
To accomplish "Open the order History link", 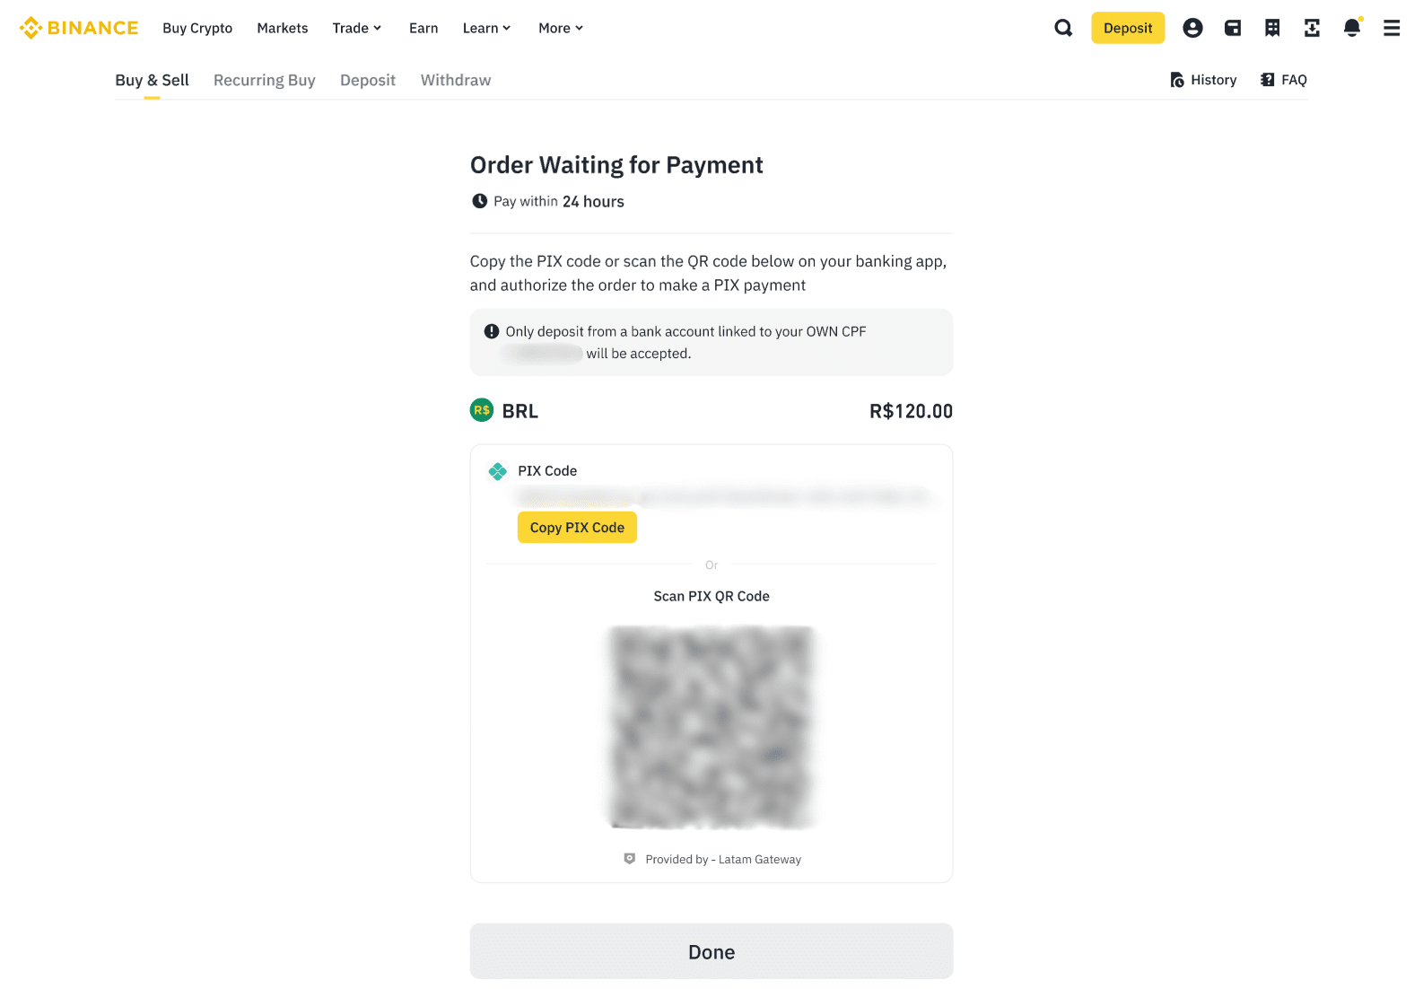I will (x=1203, y=80).
